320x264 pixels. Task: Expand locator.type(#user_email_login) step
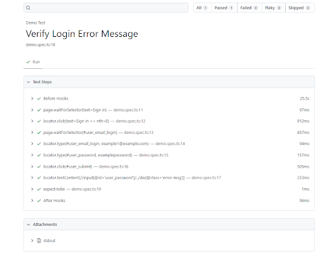click(32, 144)
